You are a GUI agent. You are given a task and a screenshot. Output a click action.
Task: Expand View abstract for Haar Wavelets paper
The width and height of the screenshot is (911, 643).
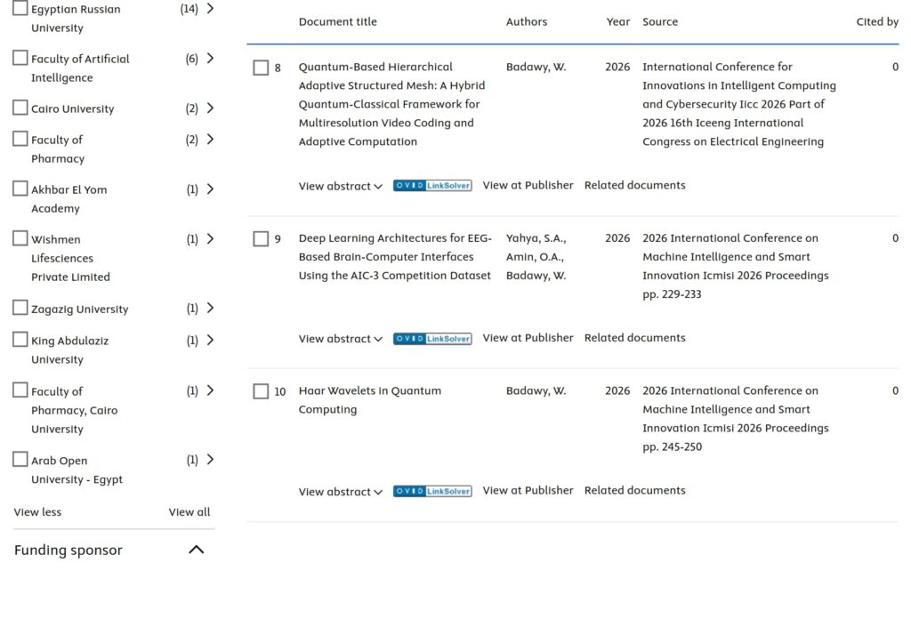coord(341,492)
